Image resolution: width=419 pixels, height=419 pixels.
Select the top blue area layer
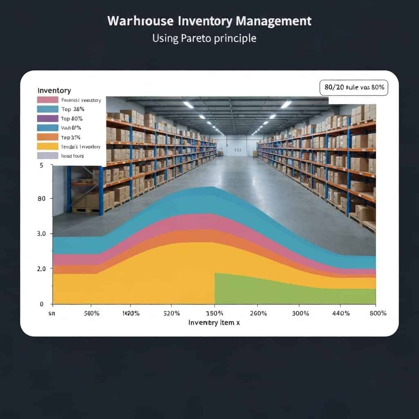tap(205, 200)
